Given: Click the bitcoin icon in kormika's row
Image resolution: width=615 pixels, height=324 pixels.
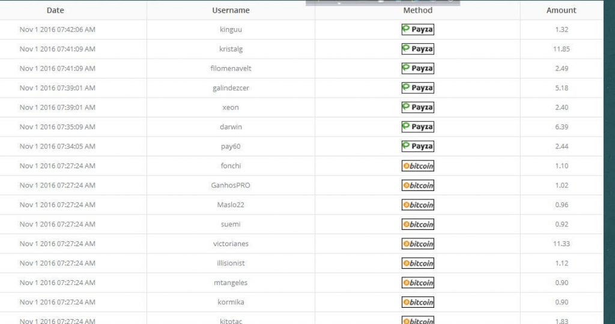Looking at the screenshot, I should coord(417,302).
